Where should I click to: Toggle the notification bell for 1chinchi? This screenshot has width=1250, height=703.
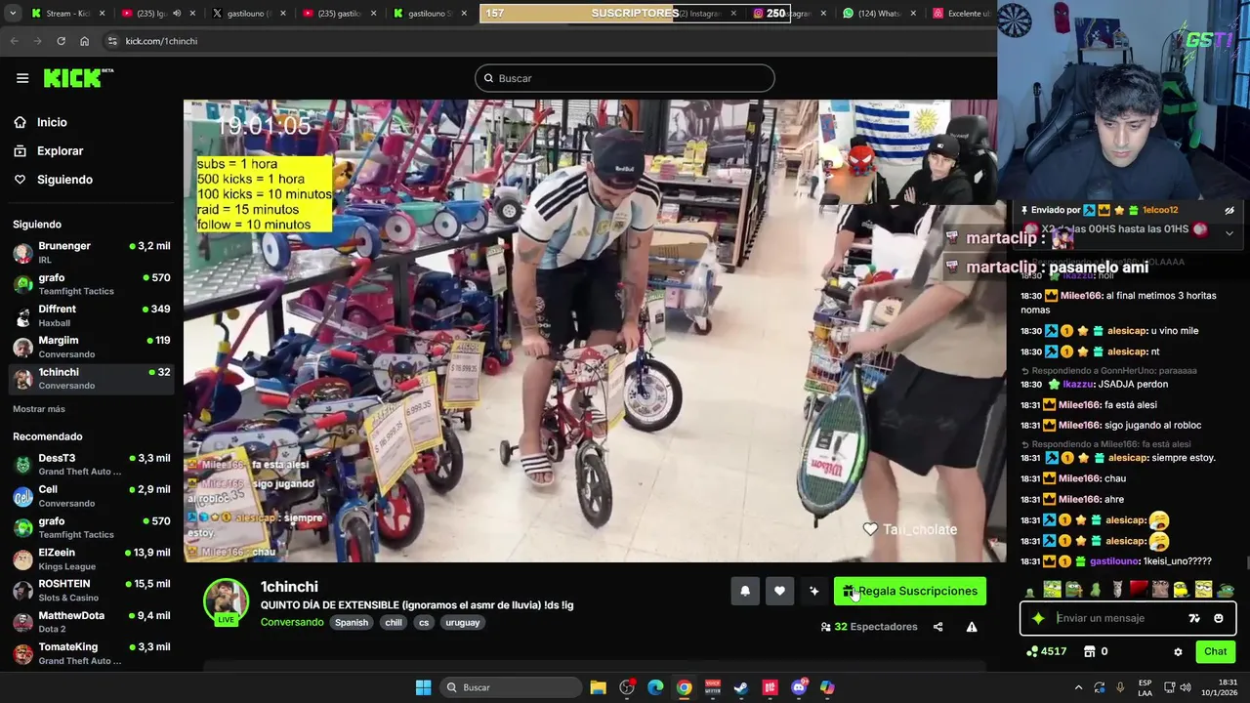[x=745, y=591]
